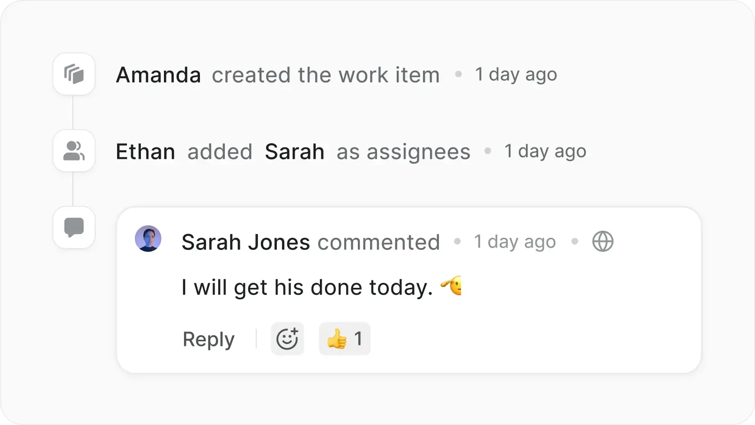Select the assignees people icon

pos(74,151)
